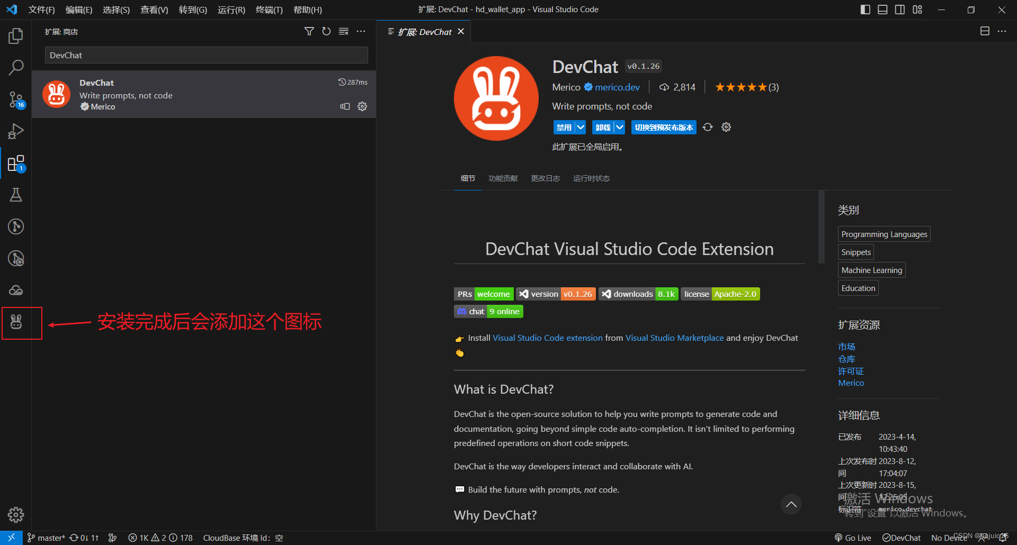Viewport: 1017px width, 545px height.
Task: Open the CloudBase cloud icon in activity bar
Action: click(x=16, y=290)
